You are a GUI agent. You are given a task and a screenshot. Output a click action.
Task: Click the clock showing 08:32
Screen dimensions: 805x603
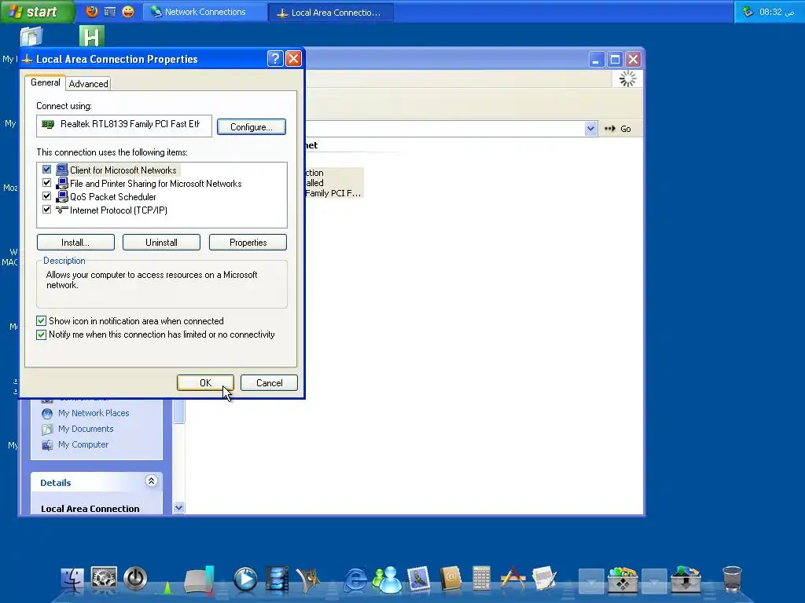click(776, 12)
